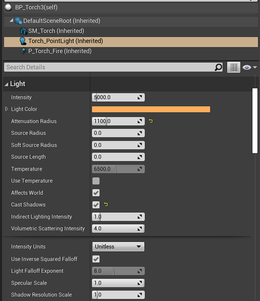Collapse the Light category section
Screen dimensions: 260x301
6,84
